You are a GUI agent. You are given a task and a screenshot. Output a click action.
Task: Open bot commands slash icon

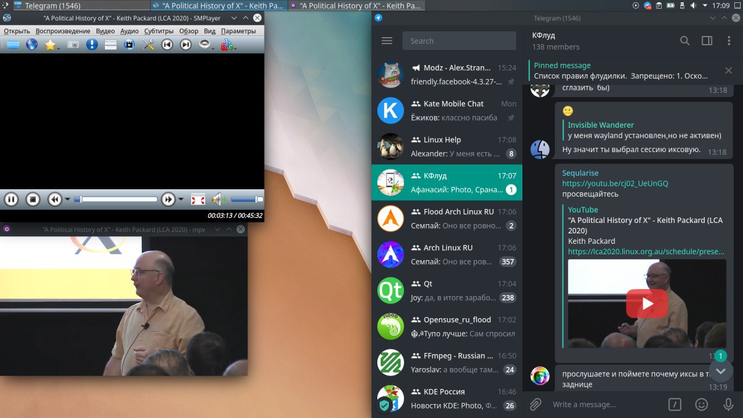pos(675,404)
